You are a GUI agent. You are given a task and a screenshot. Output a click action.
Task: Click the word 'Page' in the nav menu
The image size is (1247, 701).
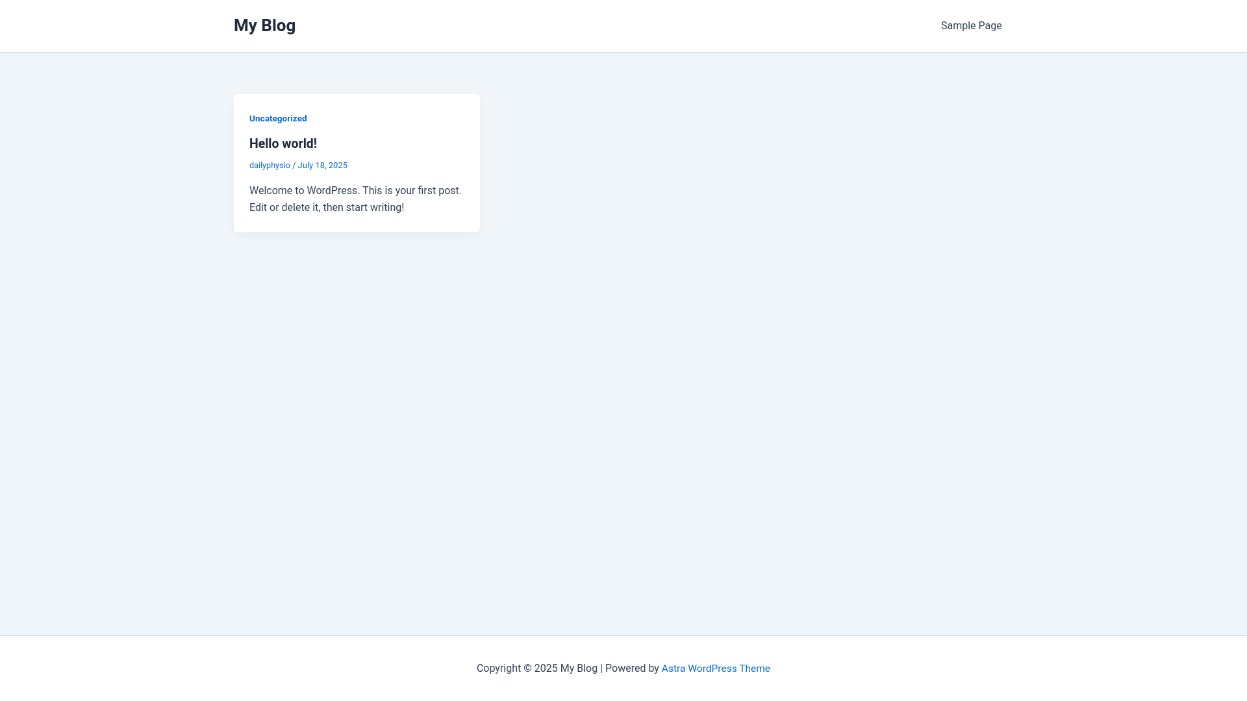pos(990,26)
